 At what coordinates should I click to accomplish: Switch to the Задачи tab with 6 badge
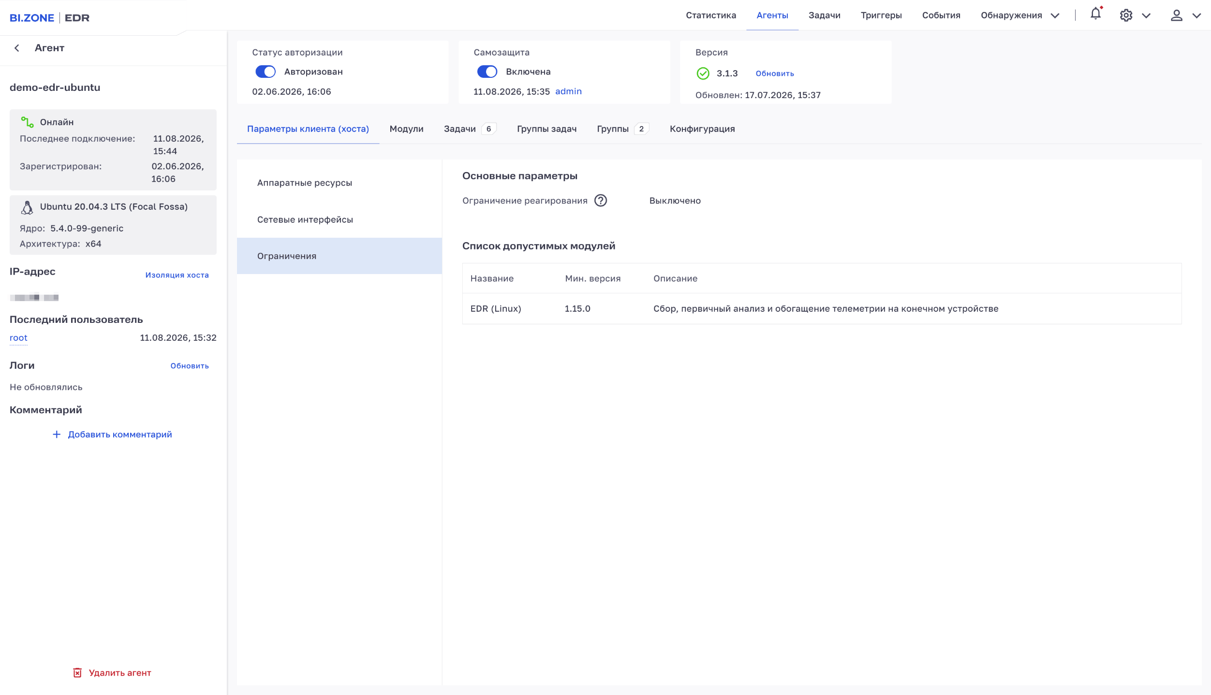click(470, 129)
